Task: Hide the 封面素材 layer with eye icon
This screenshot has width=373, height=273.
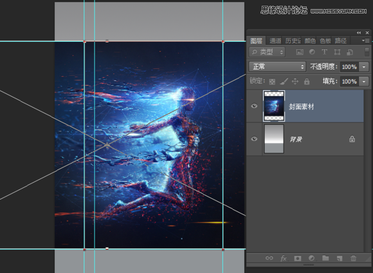Action: (x=254, y=106)
